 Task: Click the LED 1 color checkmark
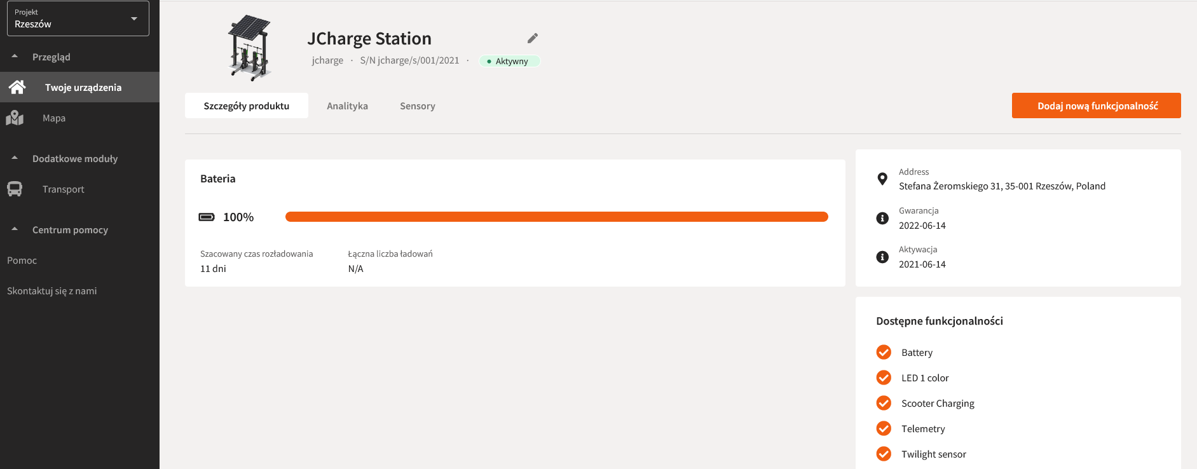pos(884,377)
